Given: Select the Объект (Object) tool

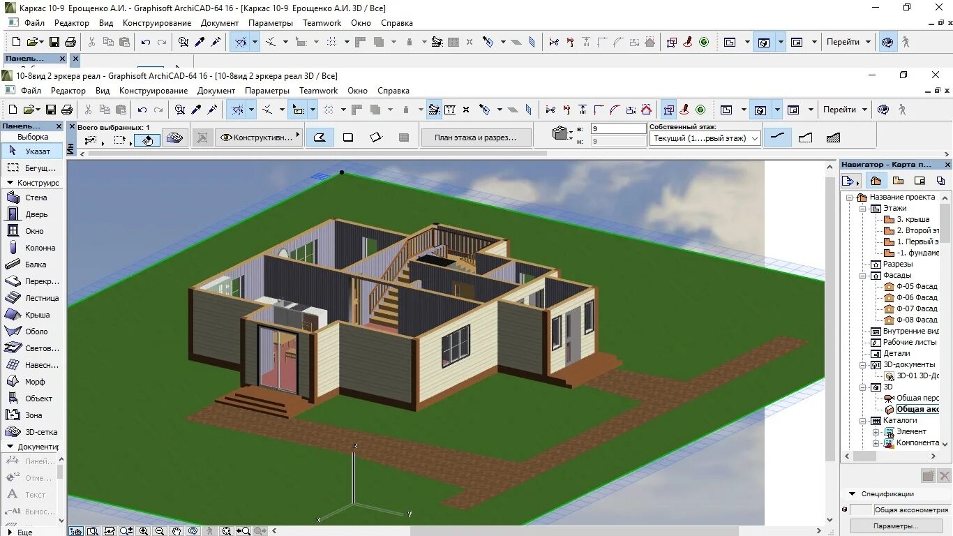Looking at the screenshot, I should coord(32,399).
